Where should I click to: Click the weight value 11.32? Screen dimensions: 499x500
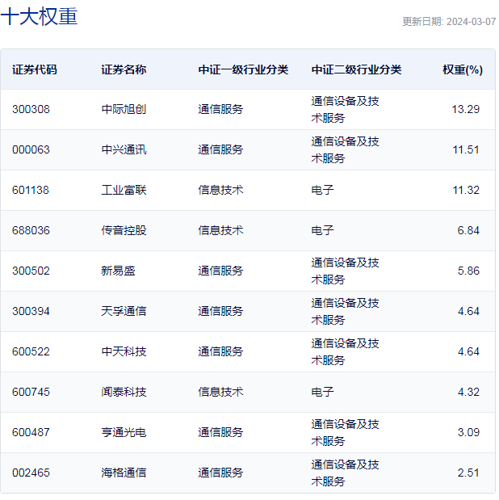tap(466, 190)
